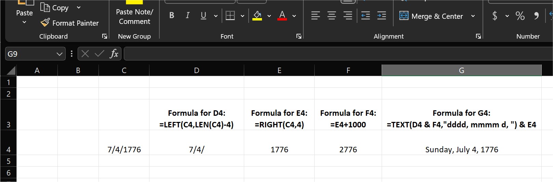Open the Borders dropdown arrow
This screenshot has width=553, height=182.
242,16
